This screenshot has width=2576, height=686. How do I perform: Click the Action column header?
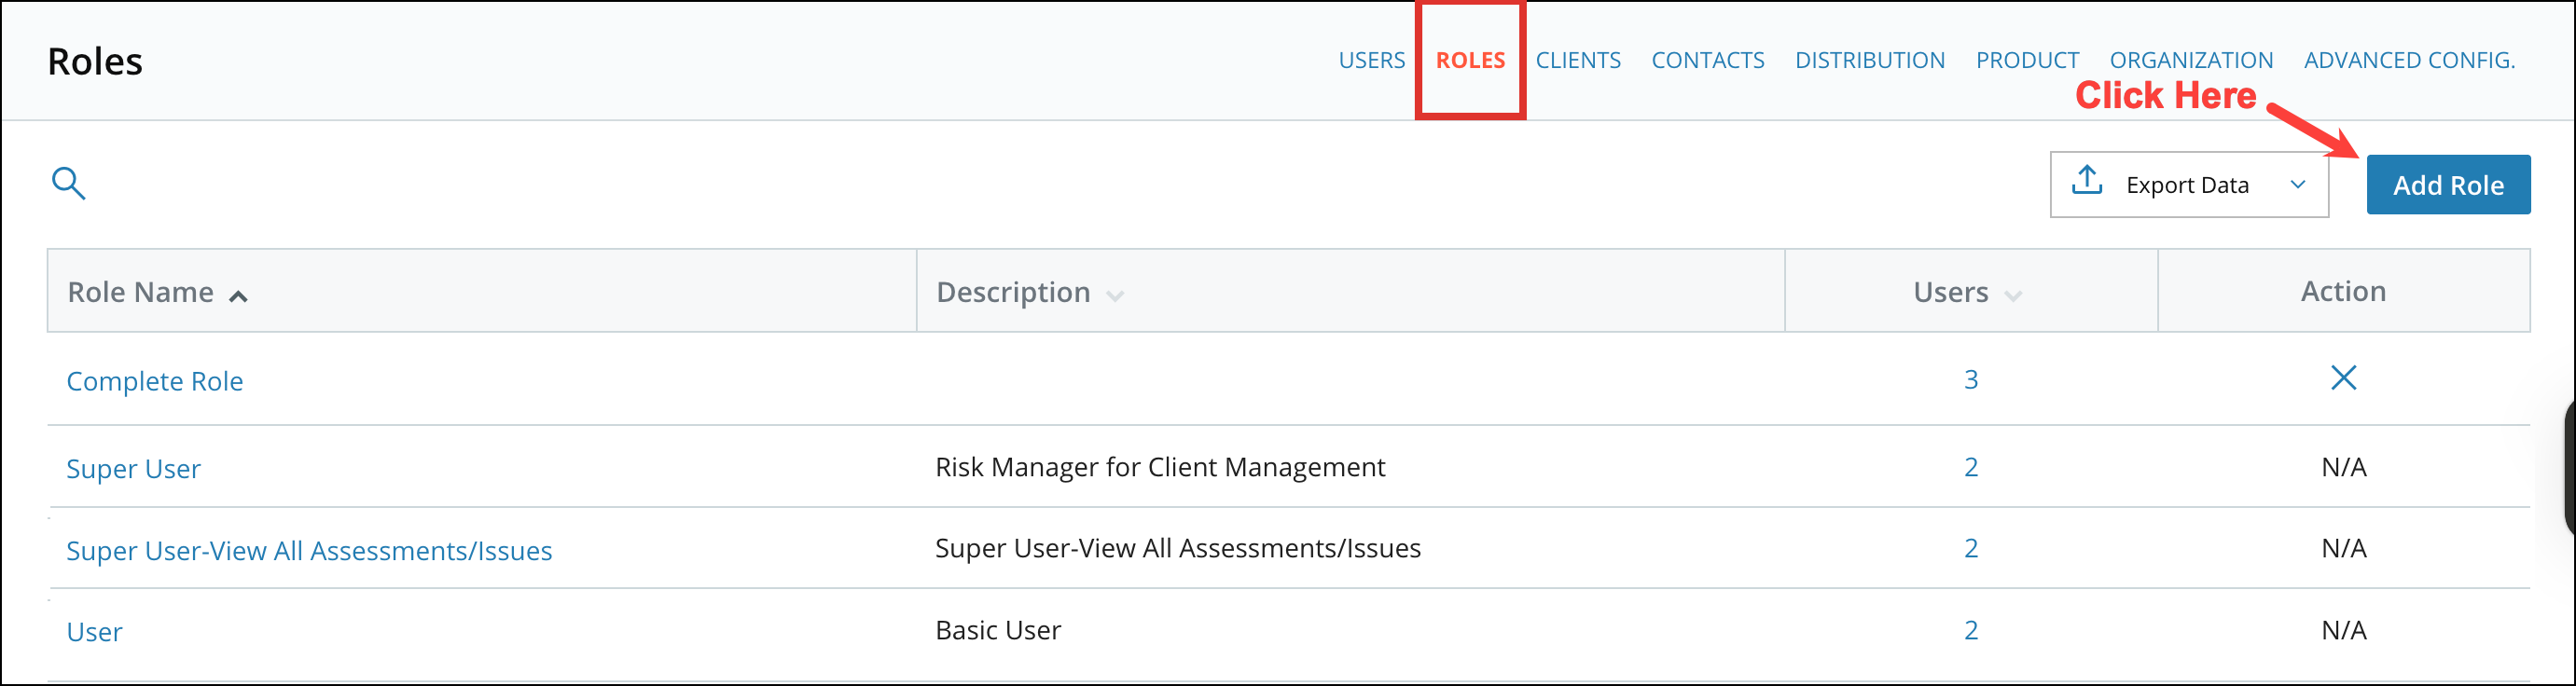click(2343, 291)
